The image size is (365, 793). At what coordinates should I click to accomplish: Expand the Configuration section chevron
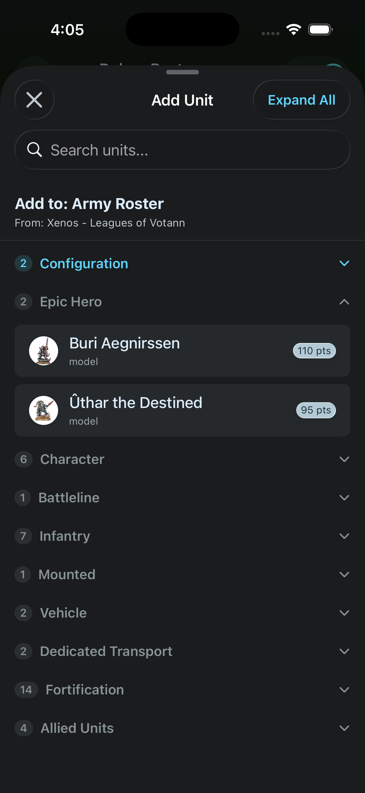(x=344, y=263)
